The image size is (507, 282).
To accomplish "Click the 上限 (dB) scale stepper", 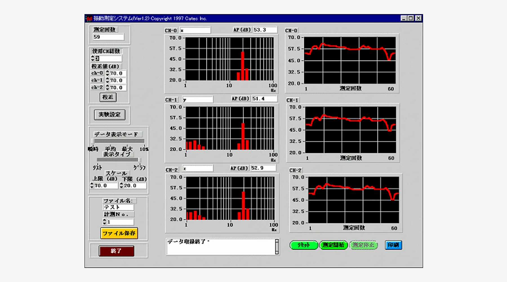I will coord(92,186).
